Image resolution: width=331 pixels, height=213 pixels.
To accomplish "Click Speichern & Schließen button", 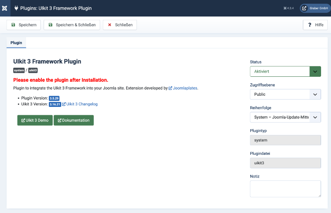I will click(x=72, y=25).
